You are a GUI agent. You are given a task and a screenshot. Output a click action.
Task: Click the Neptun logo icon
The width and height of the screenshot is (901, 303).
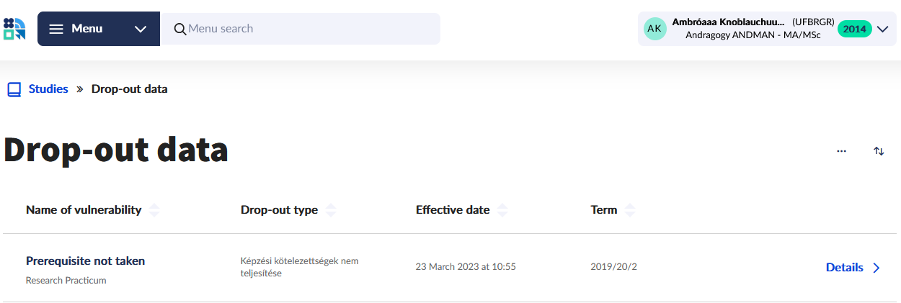coord(14,29)
